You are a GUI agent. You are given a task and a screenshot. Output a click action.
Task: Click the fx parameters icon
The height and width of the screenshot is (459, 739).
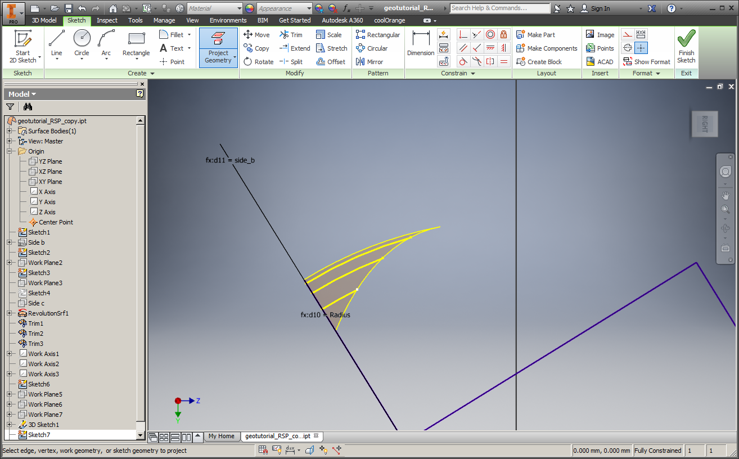coord(347,8)
